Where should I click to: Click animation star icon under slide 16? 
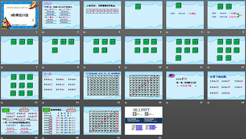pos(126,102)
